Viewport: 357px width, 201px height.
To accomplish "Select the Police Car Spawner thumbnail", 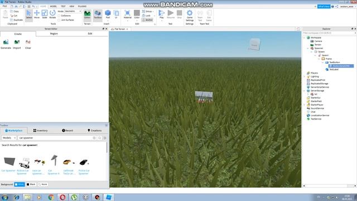I will pyautogui.click(x=84, y=162).
